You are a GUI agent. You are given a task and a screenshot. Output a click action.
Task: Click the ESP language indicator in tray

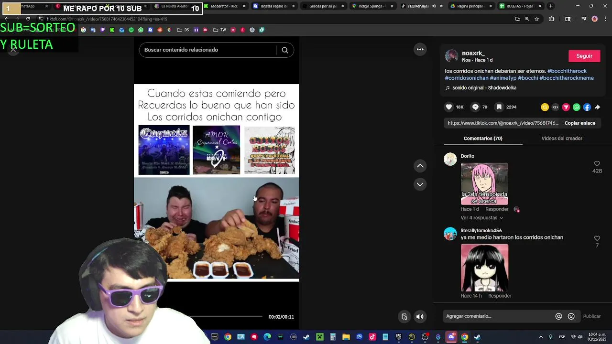[x=562, y=337]
